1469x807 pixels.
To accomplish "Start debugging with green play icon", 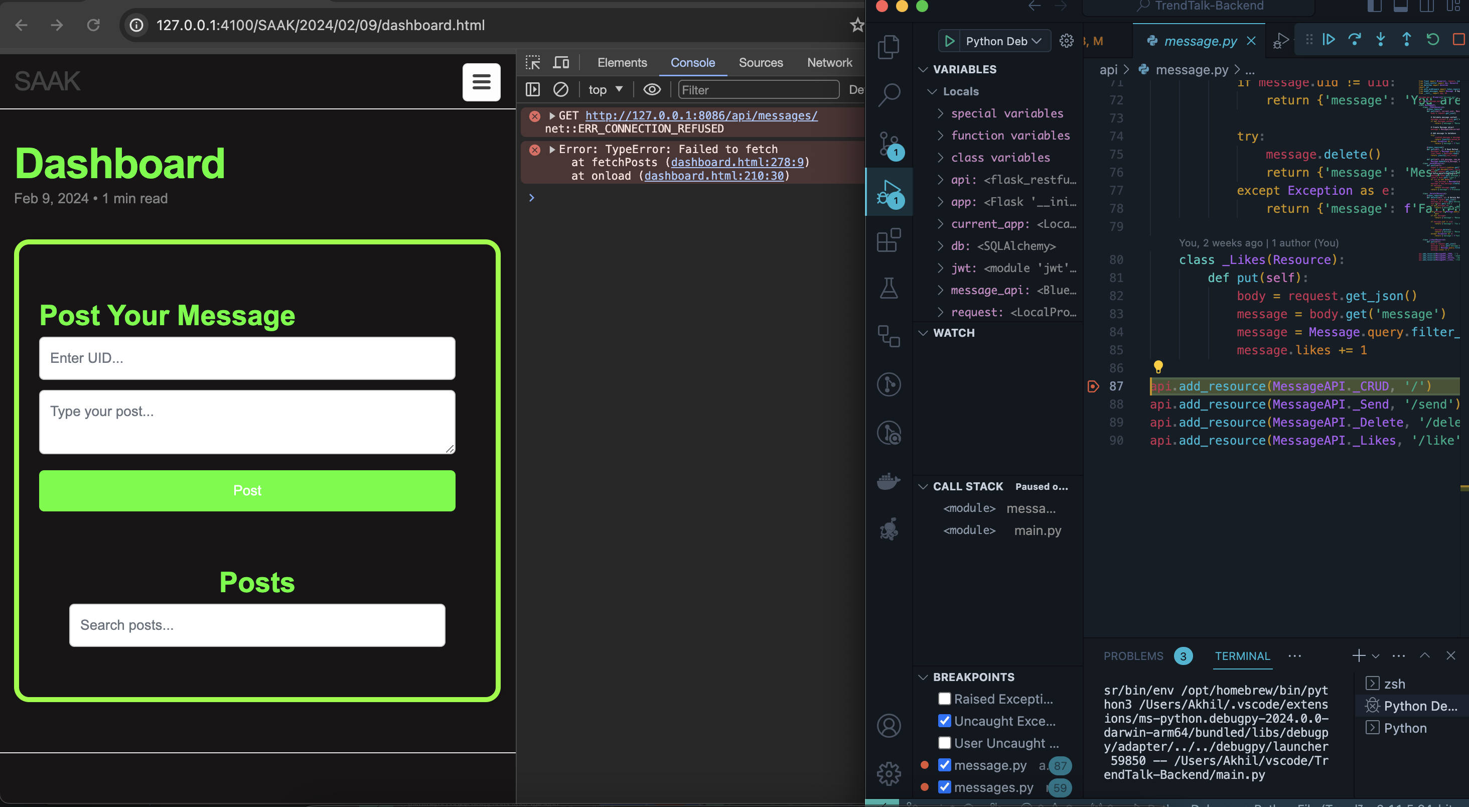I will (x=950, y=41).
